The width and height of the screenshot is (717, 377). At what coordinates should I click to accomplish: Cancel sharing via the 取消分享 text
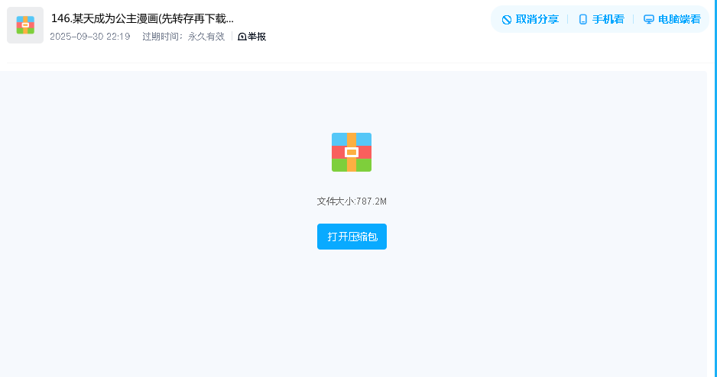pos(537,20)
